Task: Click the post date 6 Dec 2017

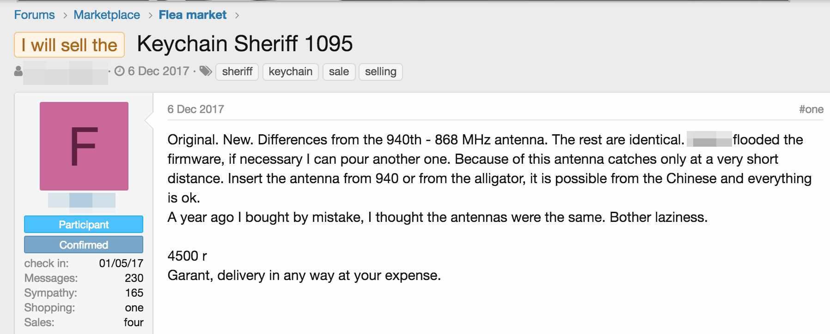Action: 195,109
